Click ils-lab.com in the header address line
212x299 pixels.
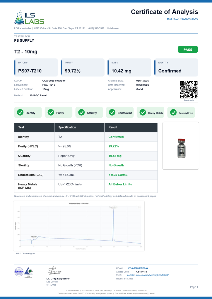(113, 28)
